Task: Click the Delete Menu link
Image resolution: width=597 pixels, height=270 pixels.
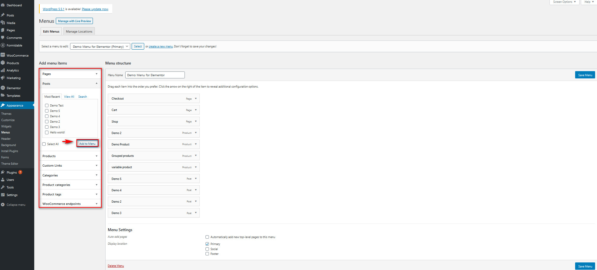Action: [x=116, y=266]
